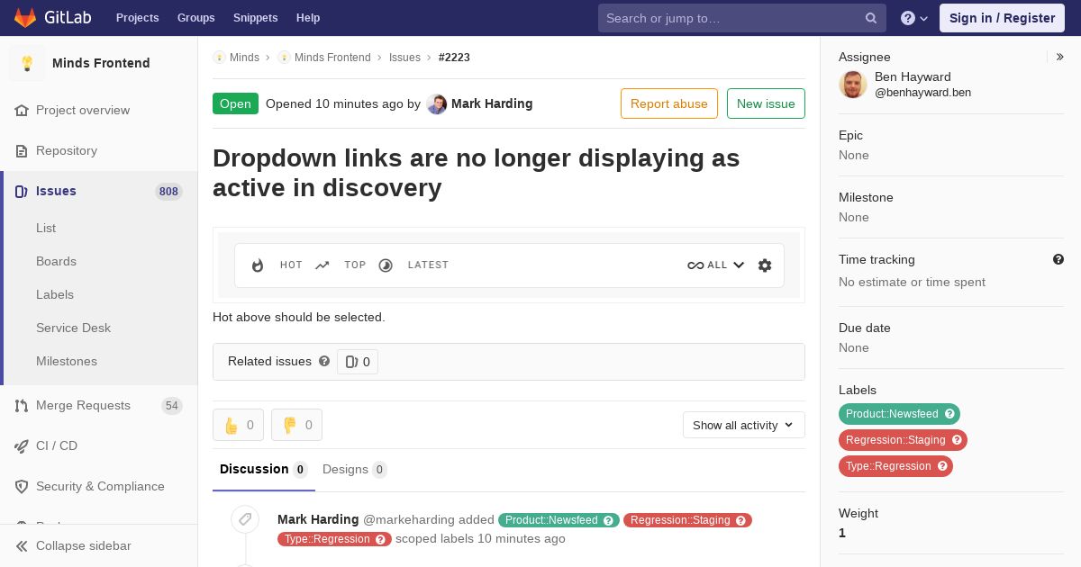Click the Time tracking help icon
This screenshot has width=1081, height=567.
click(1058, 259)
